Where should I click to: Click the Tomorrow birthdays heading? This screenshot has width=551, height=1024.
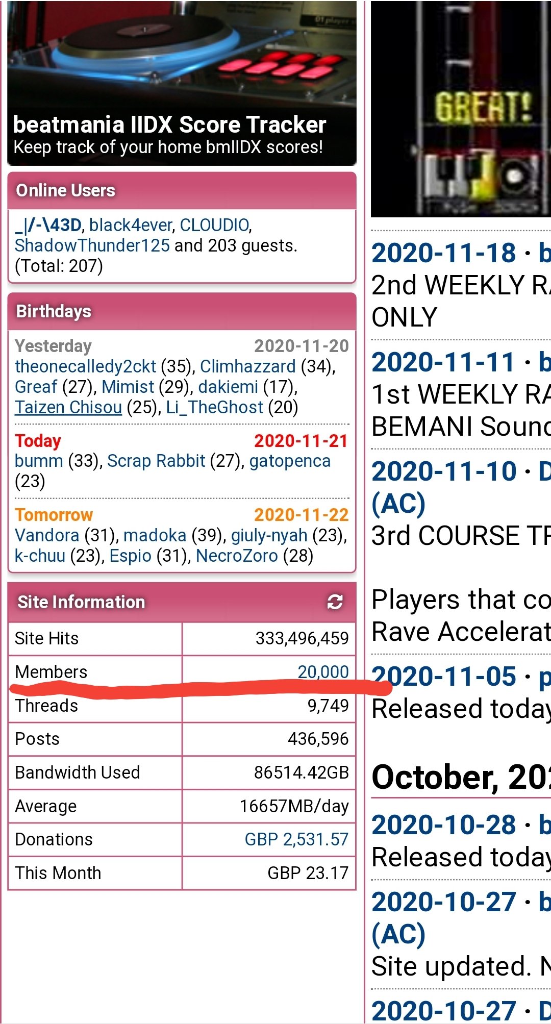[x=54, y=515]
